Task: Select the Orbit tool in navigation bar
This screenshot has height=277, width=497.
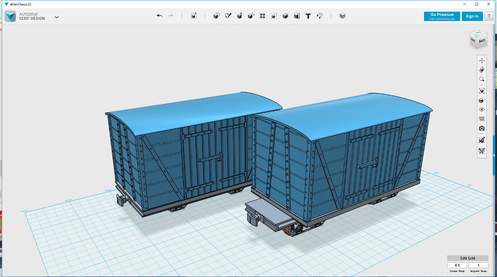Action: point(482,70)
